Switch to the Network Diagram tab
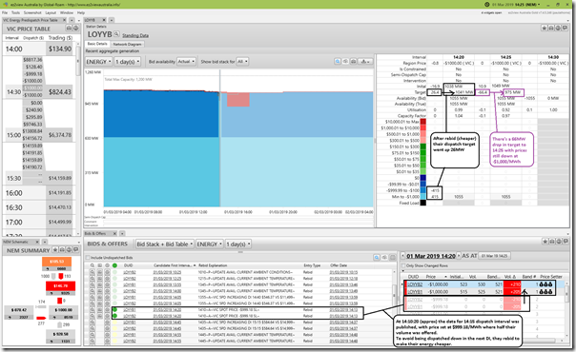Image resolution: width=576 pixels, height=352 pixels. [x=127, y=44]
